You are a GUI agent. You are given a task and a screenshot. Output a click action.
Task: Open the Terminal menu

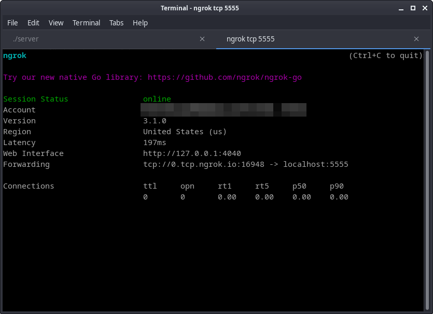[86, 23]
